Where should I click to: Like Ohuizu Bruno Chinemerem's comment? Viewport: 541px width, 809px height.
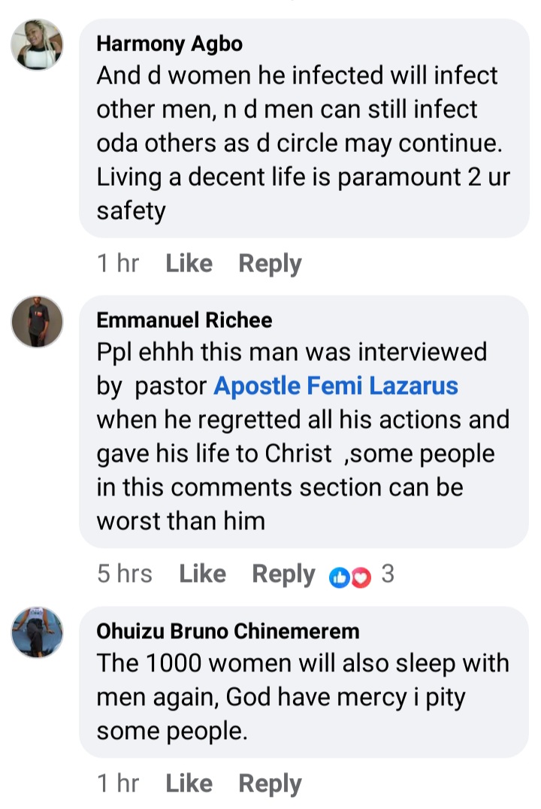click(x=189, y=783)
